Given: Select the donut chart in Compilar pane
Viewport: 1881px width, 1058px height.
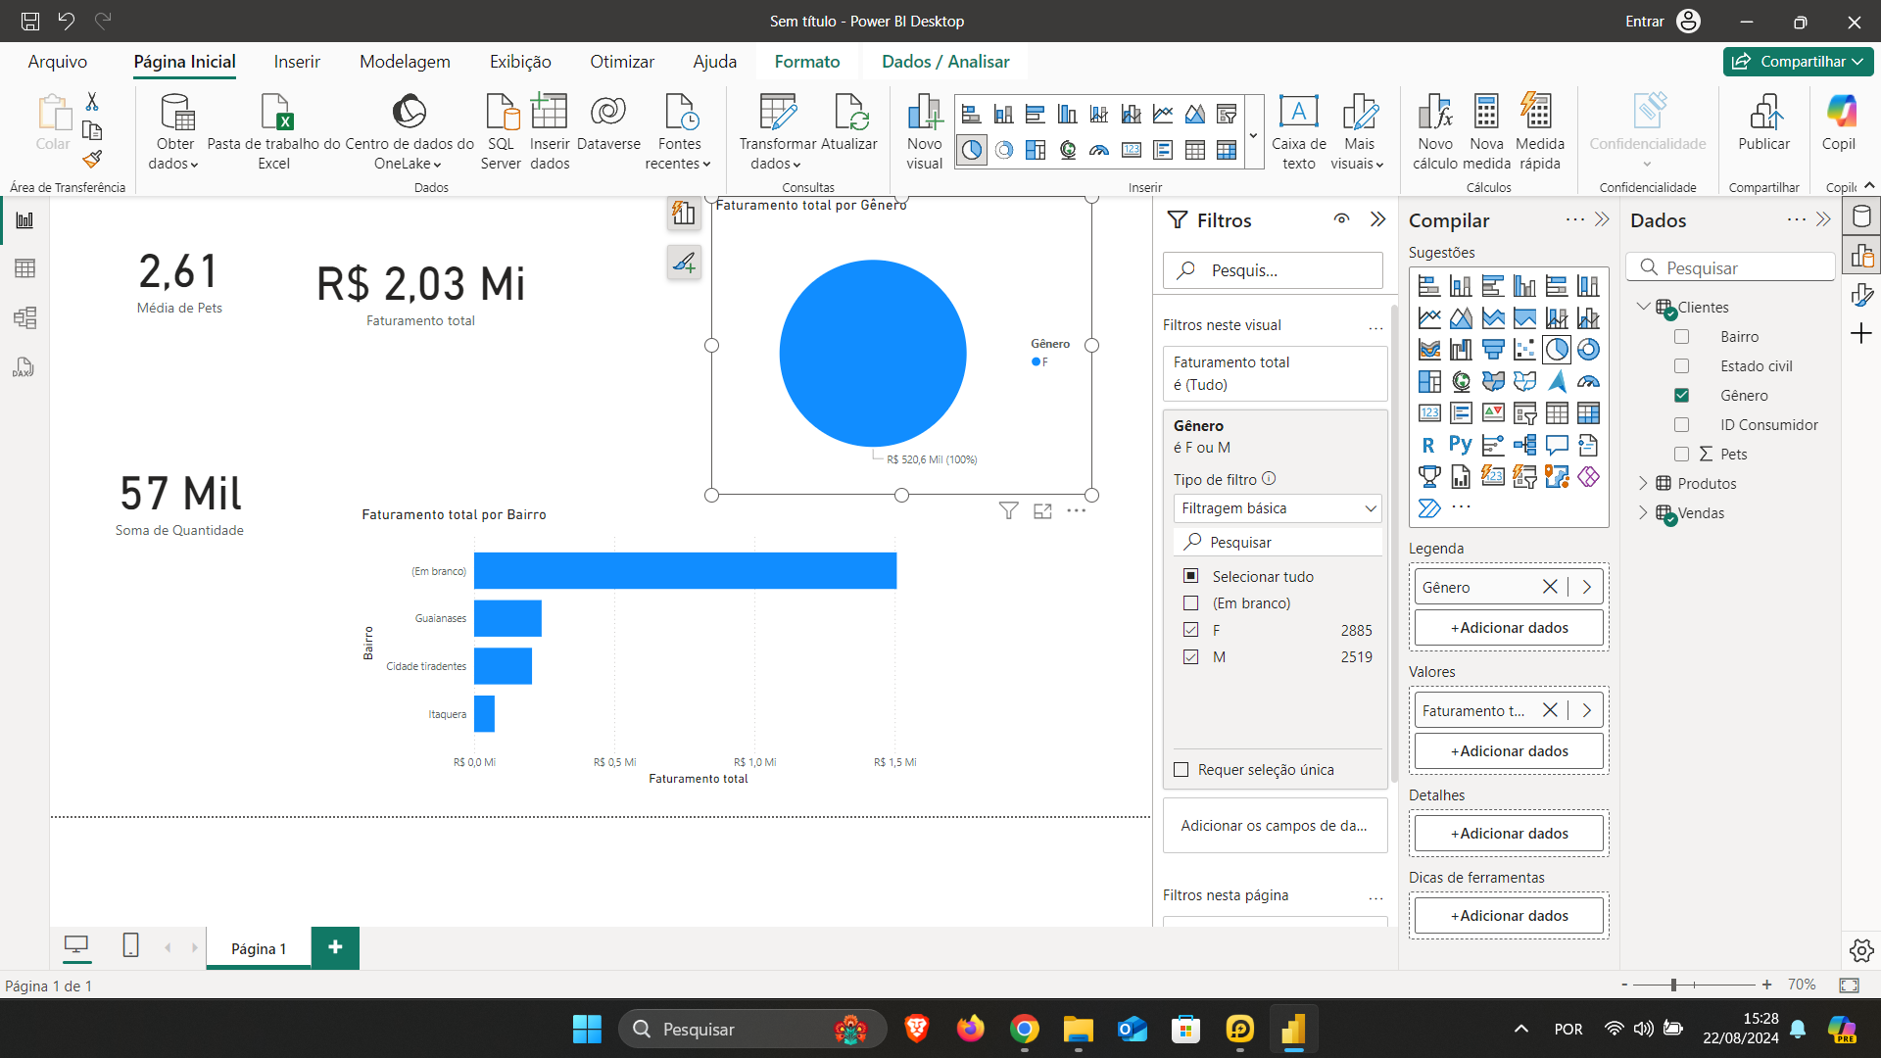Looking at the screenshot, I should pos(1588,349).
